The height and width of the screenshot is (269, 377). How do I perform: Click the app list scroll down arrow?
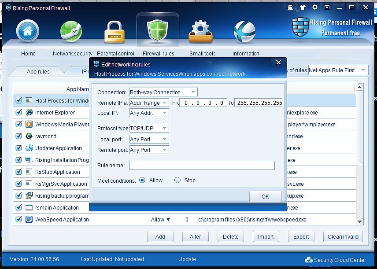coord(359,221)
